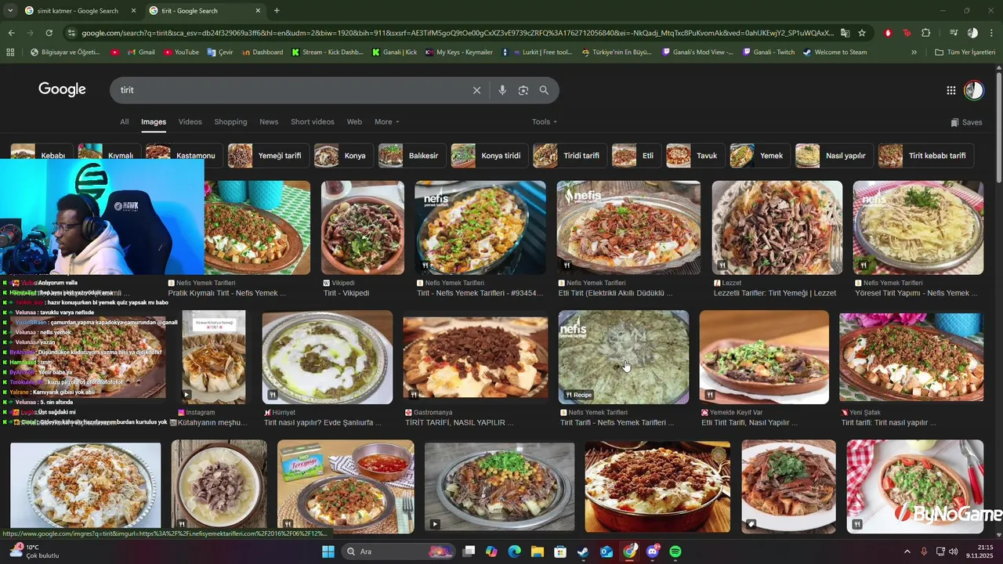Open the Ganali - Twitch bookmark
This screenshot has height=564, width=1003.
768,52
